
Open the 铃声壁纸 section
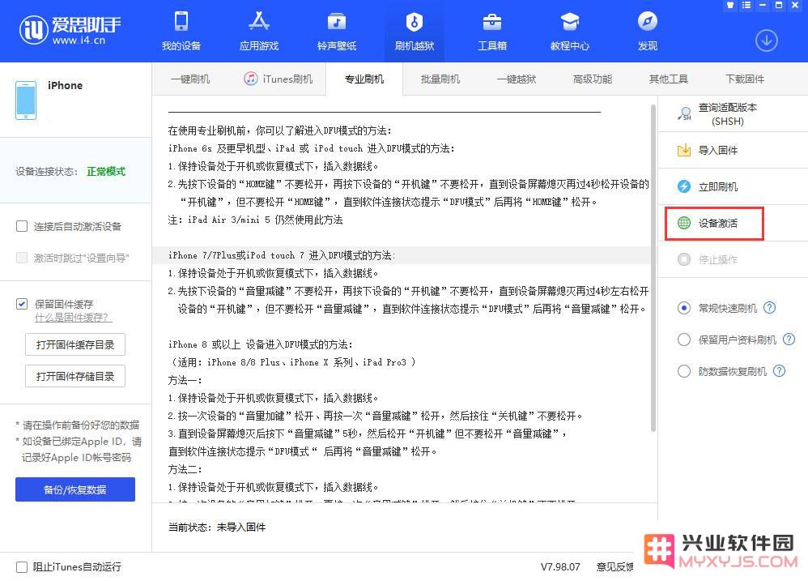[337, 32]
